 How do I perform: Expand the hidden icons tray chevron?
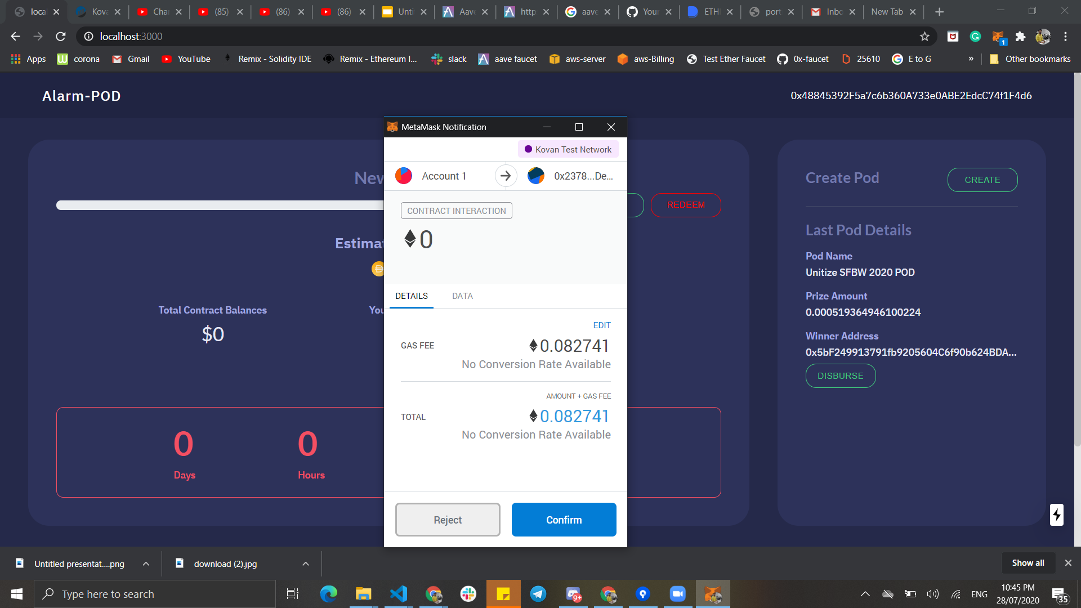(x=865, y=594)
